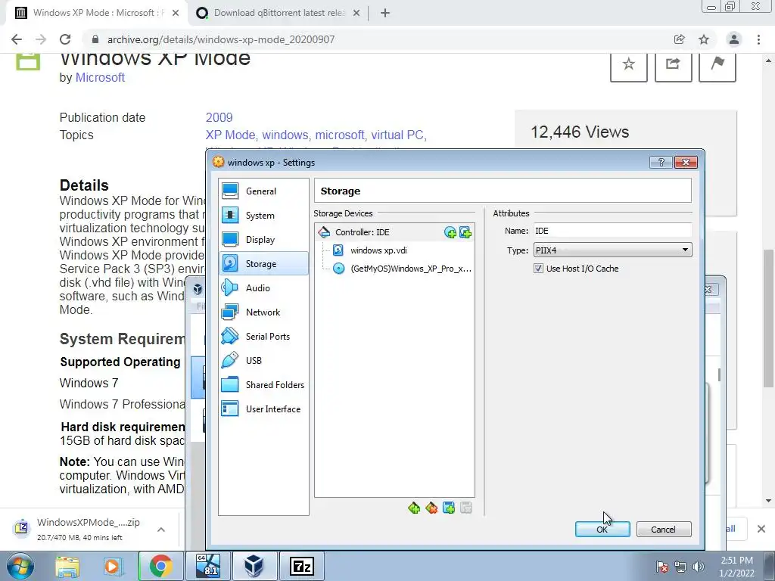775x581 pixels.
Task: Open Network settings category
Action: pyautogui.click(x=263, y=312)
